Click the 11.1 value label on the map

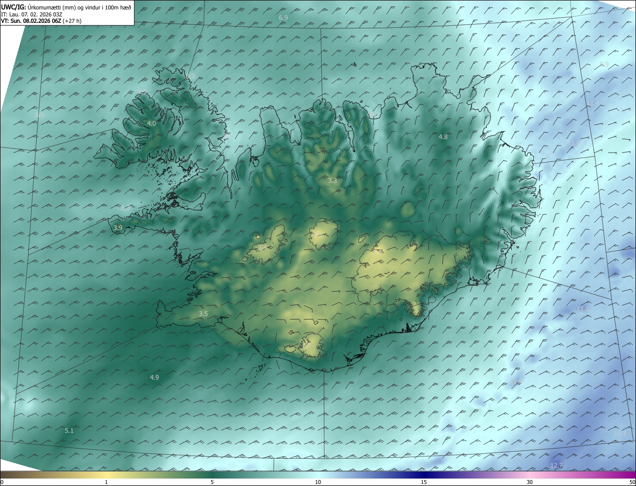click(620, 434)
